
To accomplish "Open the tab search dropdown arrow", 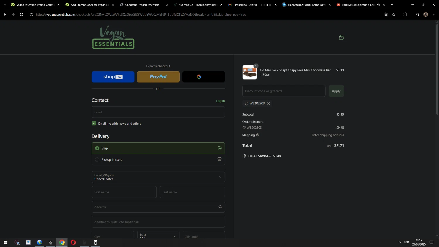I will point(4,5).
